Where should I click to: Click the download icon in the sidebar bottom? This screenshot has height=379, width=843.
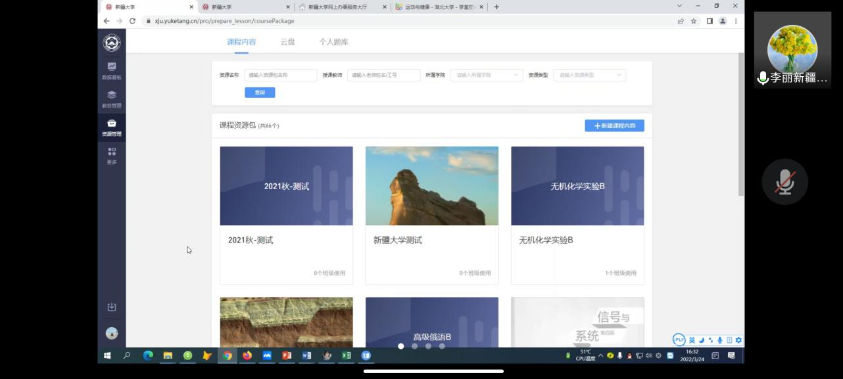pyautogui.click(x=112, y=307)
